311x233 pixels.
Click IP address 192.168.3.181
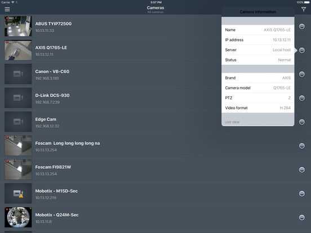(x=47, y=78)
